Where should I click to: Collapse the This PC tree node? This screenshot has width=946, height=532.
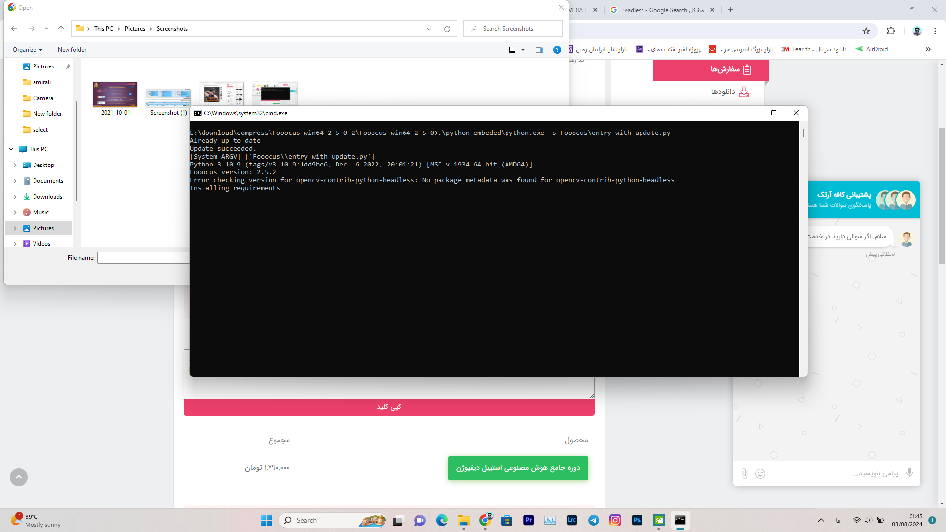[11, 149]
